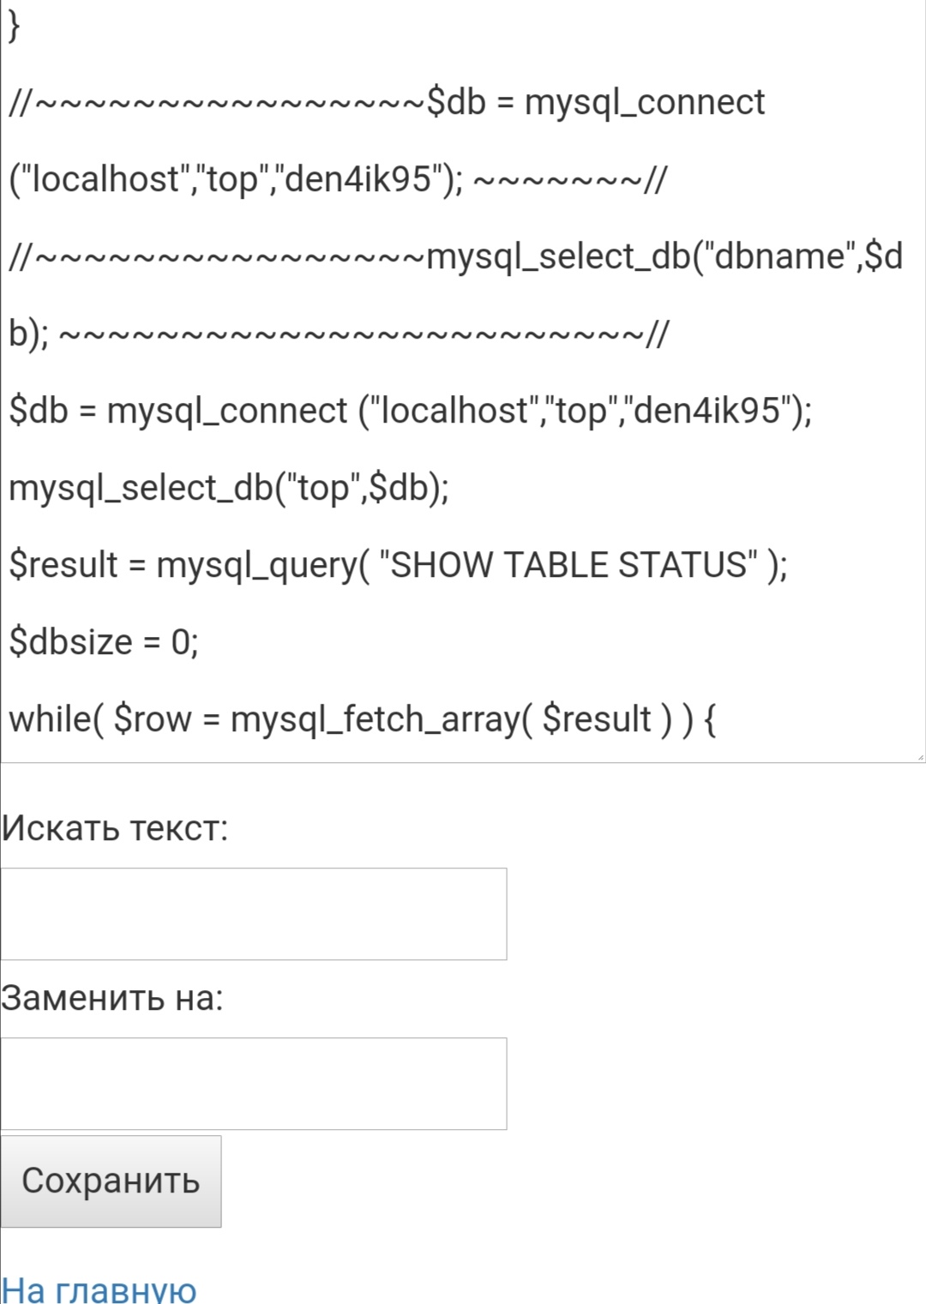Click the "$result" variable starting the query line
926x1304 pixels.
[63, 565]
